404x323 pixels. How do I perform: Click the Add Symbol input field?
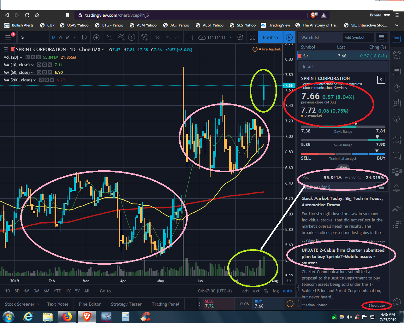coord(358,38)
